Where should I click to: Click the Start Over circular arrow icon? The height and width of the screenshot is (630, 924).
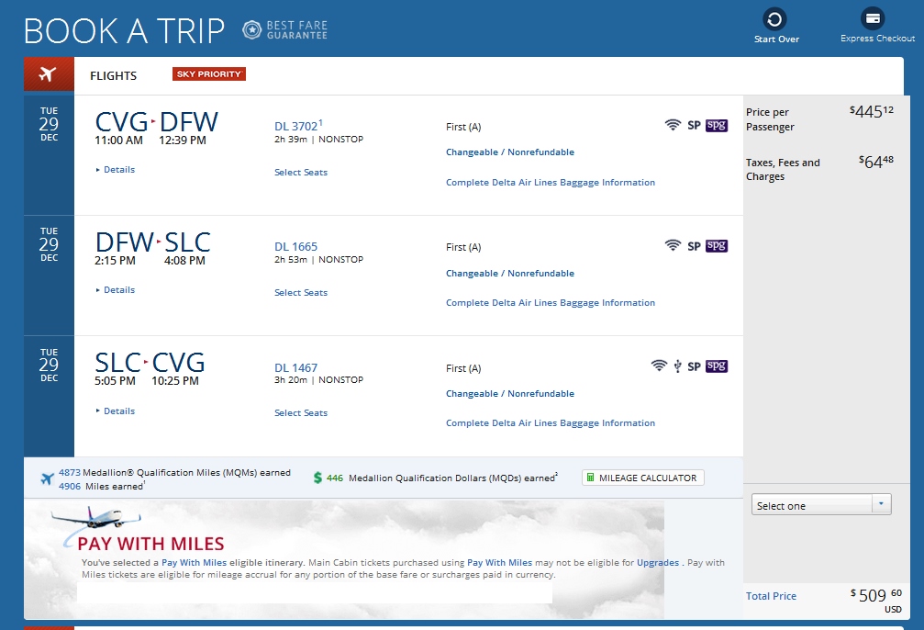(774, 19)
